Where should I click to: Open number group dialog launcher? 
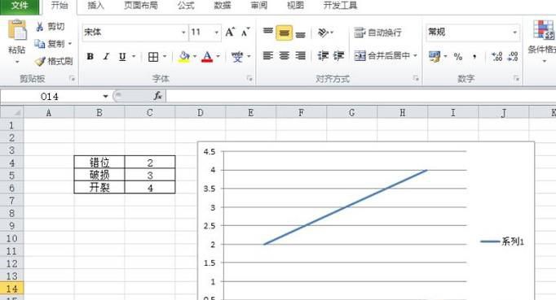pos(516,79)
